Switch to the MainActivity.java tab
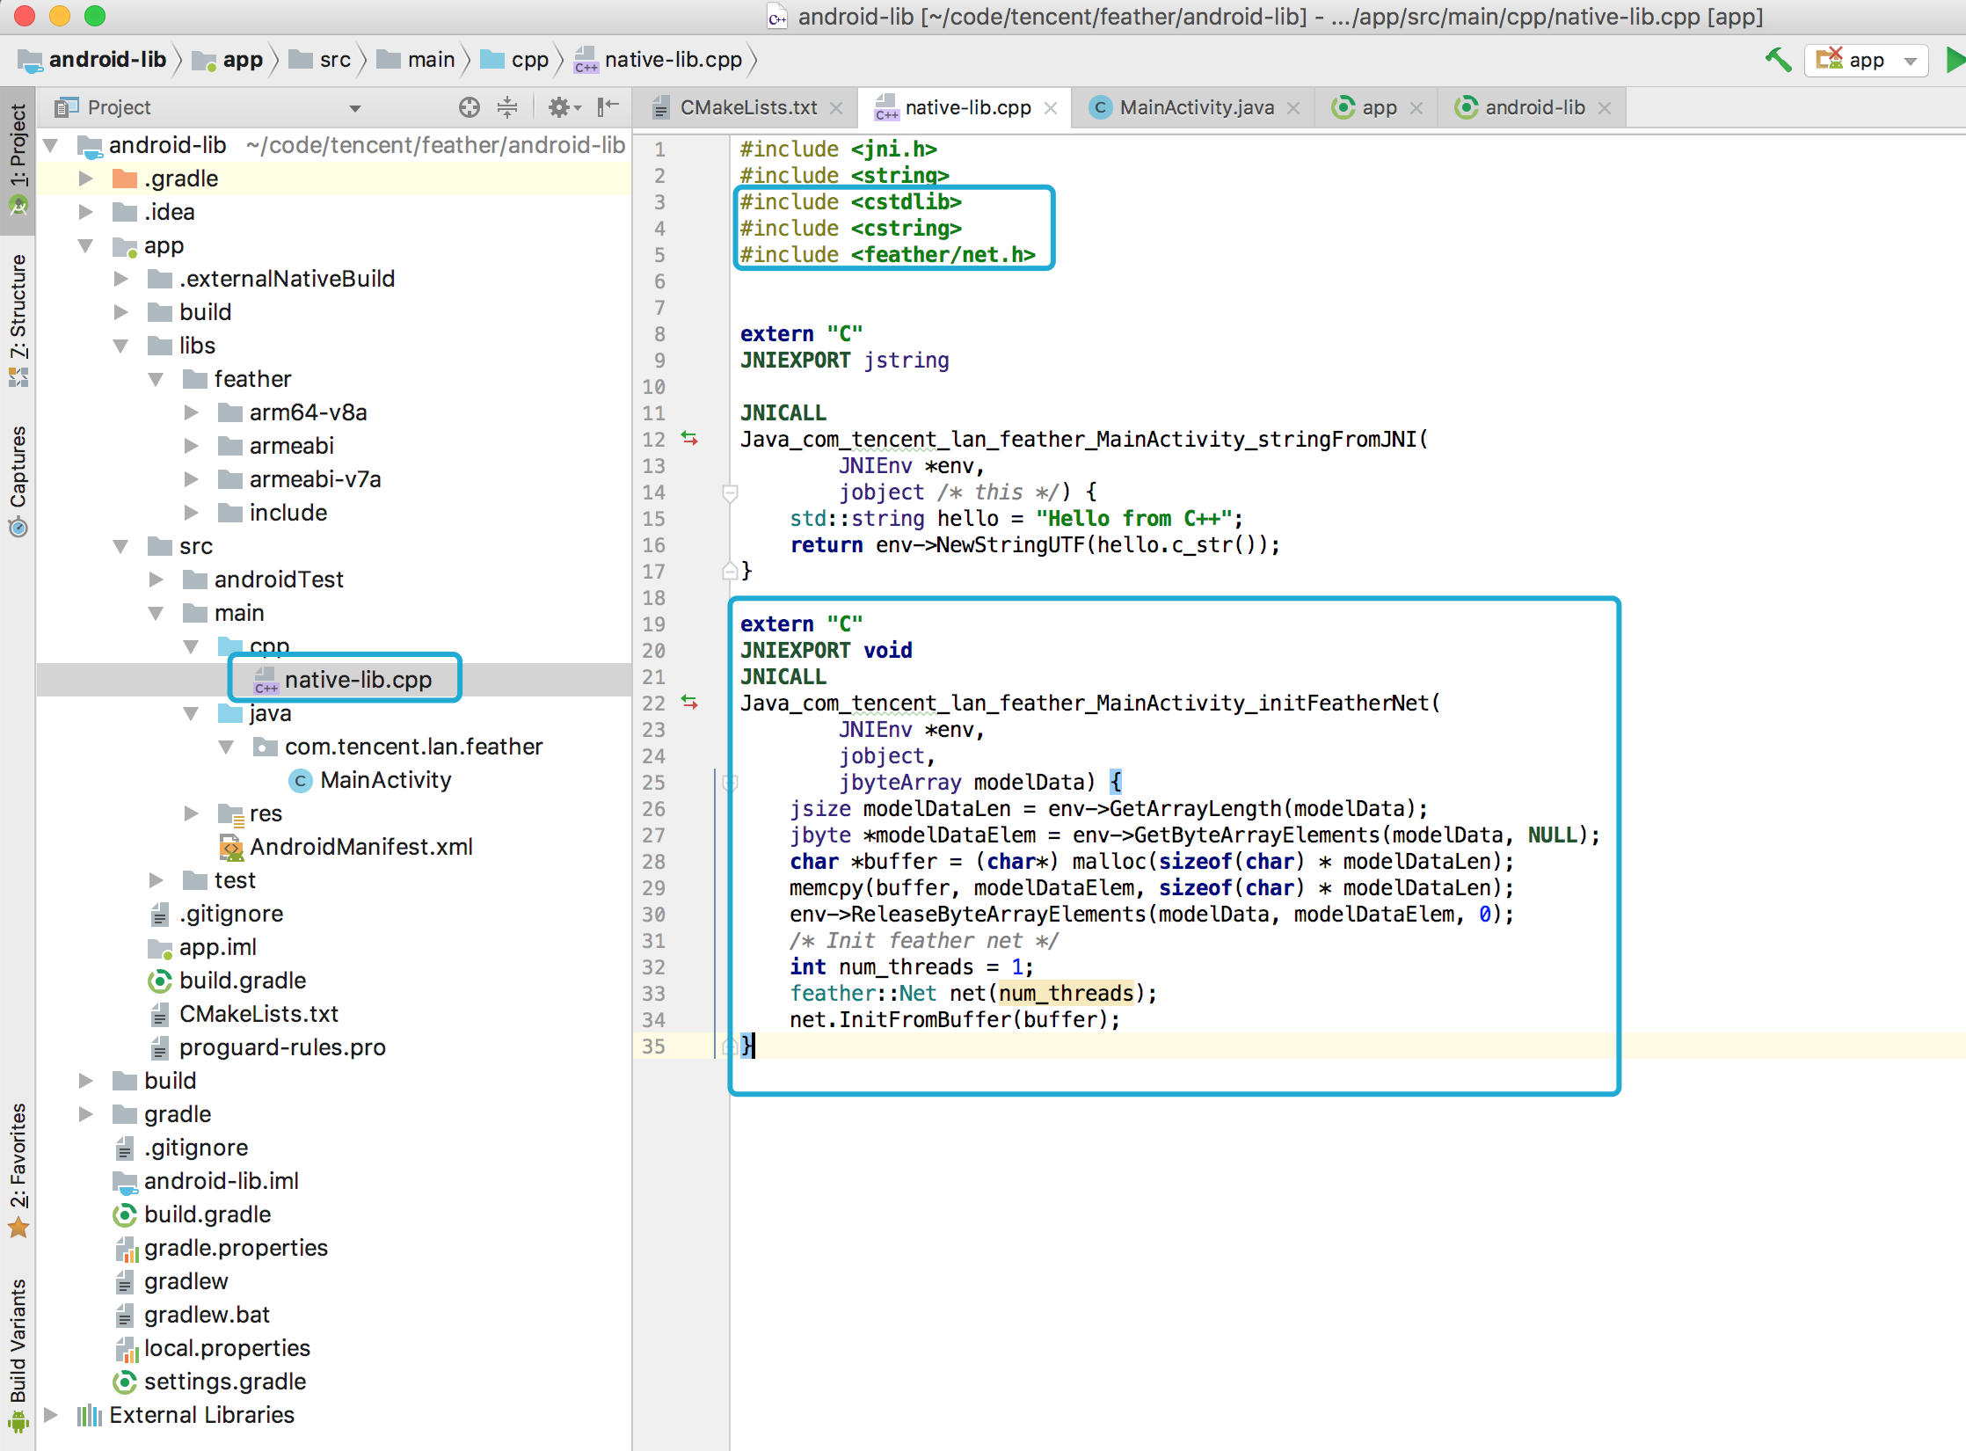 [1196, 107]
